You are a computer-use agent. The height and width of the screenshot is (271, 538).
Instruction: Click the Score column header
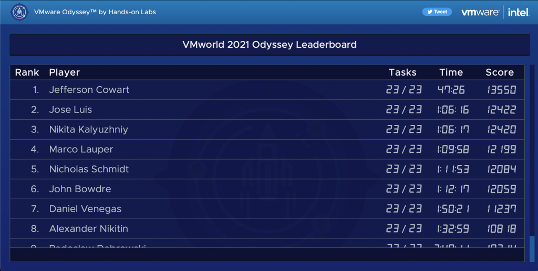(x=499, y=72)
